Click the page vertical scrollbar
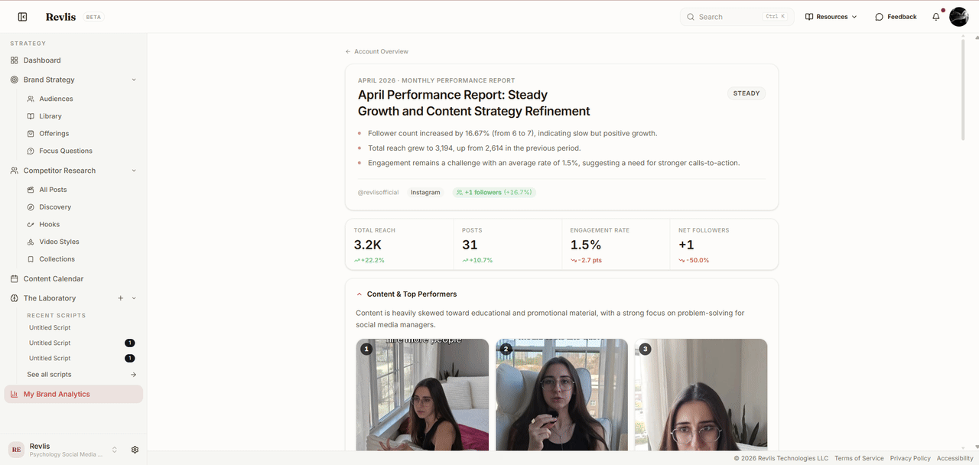The width and height of the screenshot is (979, 465). (x=963, y=89)
